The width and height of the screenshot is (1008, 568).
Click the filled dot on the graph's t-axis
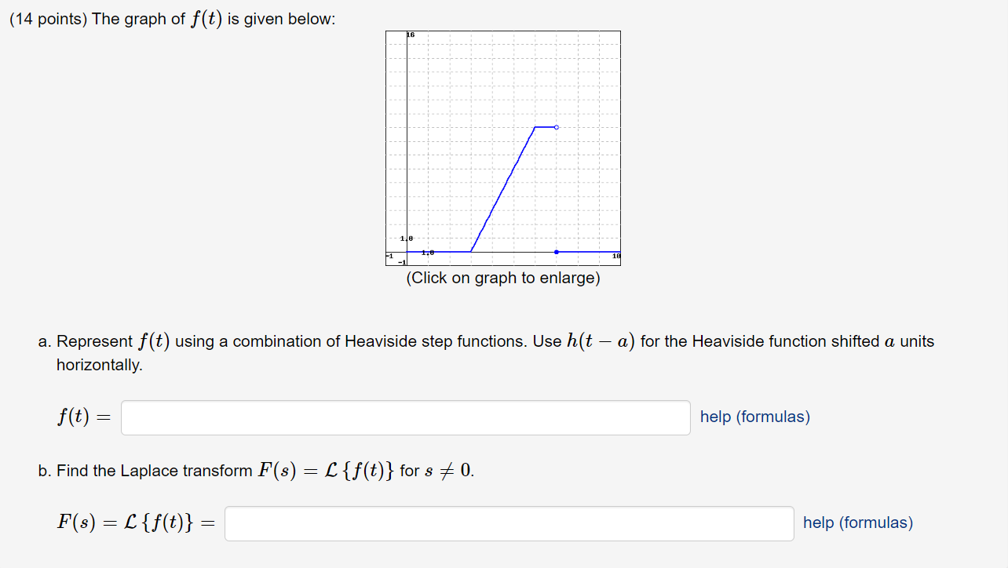point(556,252)
